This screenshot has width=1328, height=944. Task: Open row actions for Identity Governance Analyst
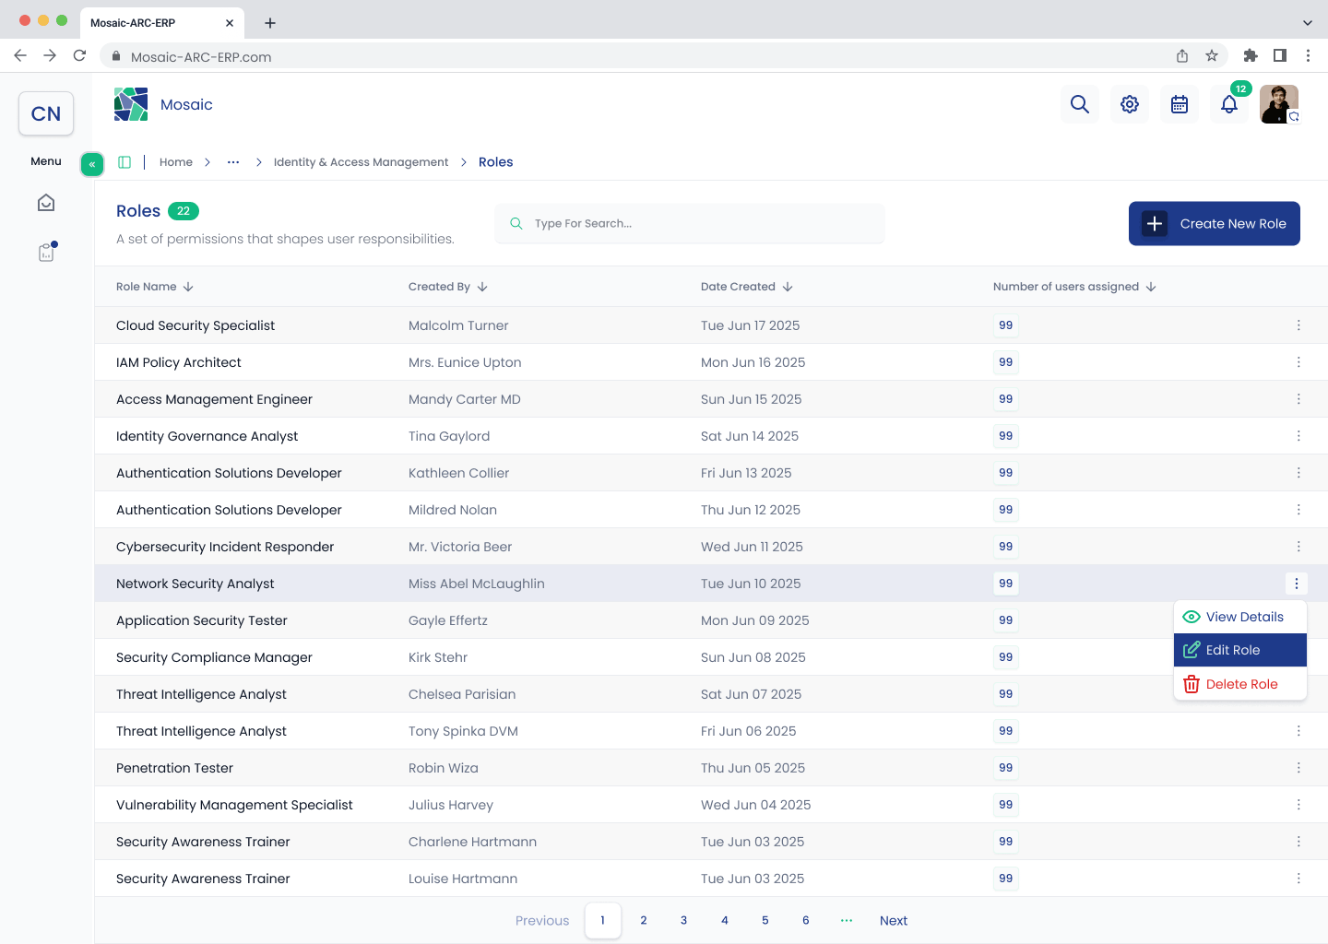point(1298,436)
